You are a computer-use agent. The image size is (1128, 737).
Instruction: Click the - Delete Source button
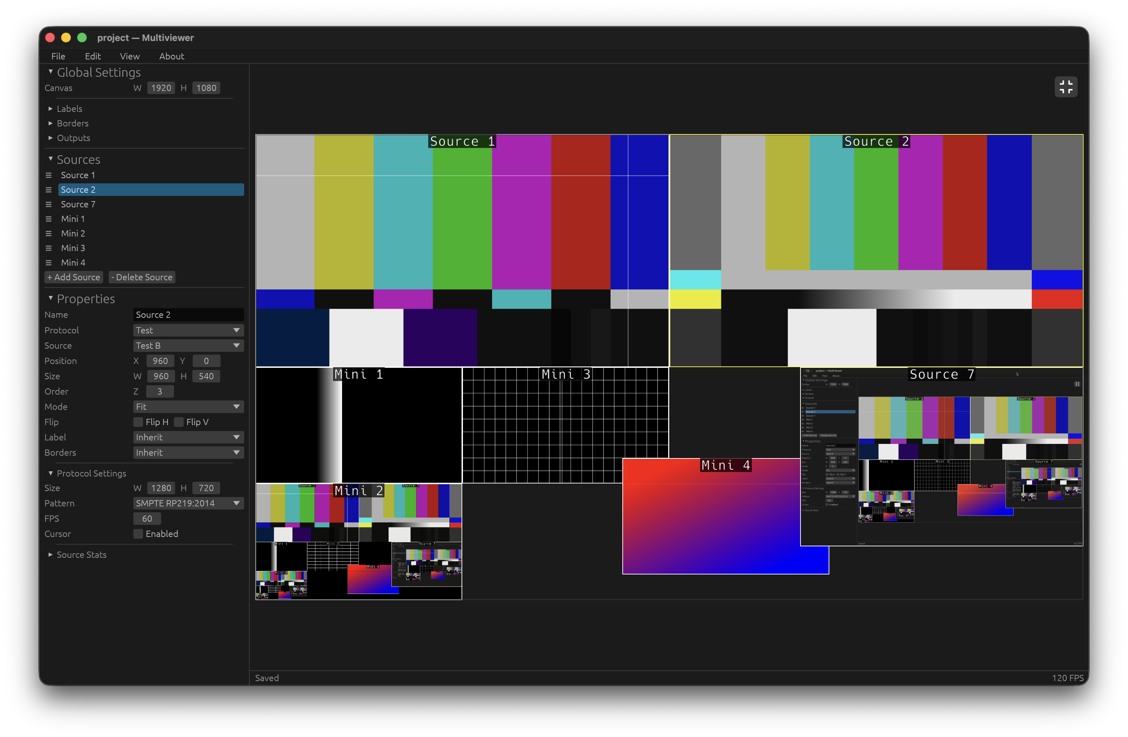click(142, 277)
